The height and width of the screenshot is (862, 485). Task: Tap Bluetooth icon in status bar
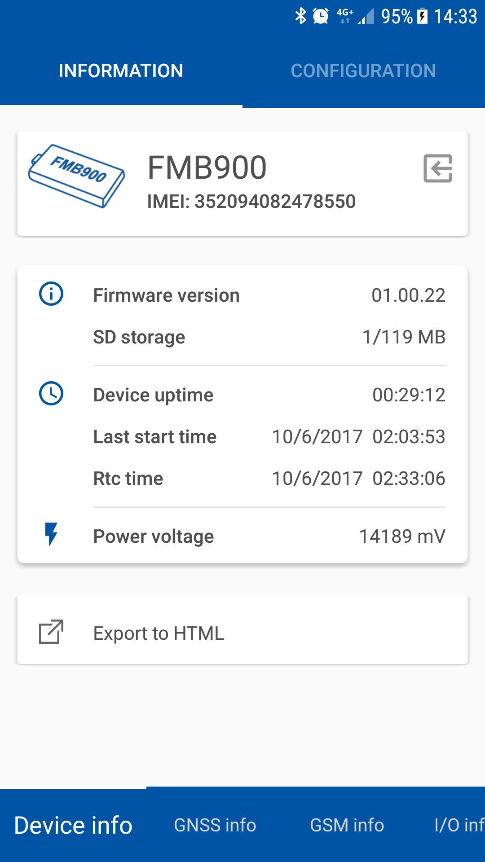click(300, 17)
